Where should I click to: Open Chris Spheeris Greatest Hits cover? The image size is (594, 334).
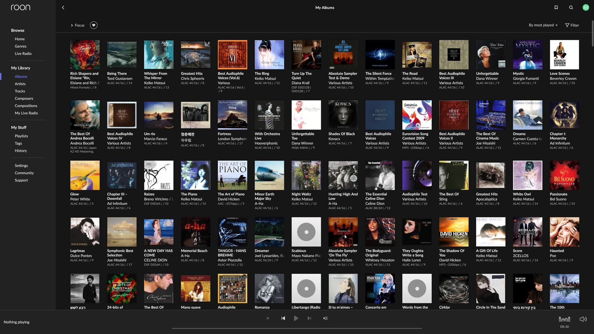[196, 54]
